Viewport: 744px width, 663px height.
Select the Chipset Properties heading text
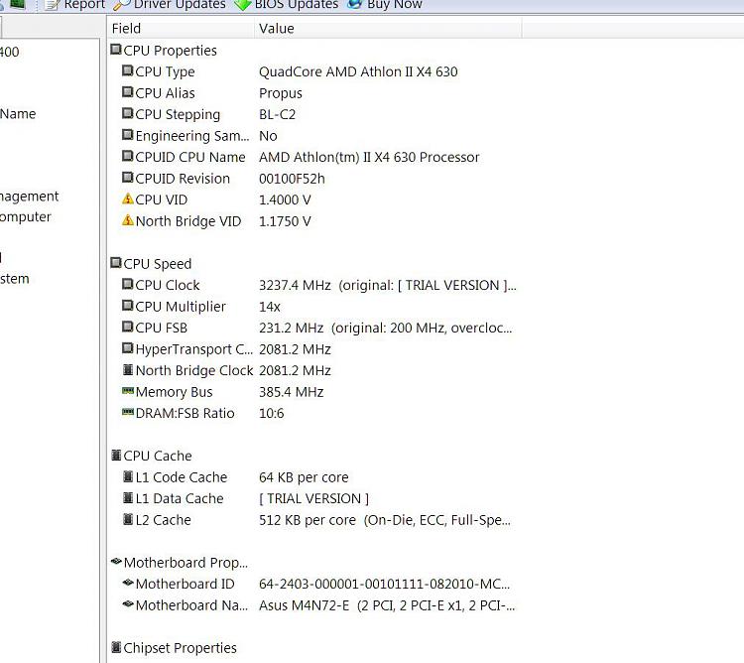[180, 648]
